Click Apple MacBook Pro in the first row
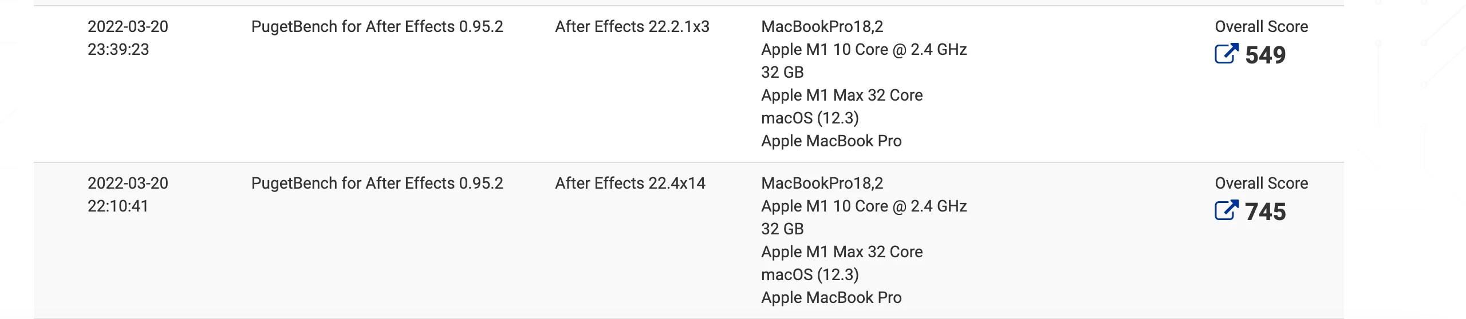 pos(831,141)
